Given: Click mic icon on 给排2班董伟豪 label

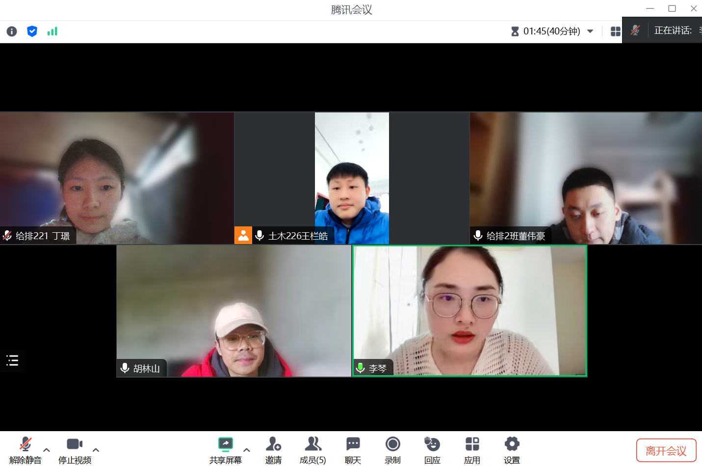Looking at the screenshot, I should coord(478,236).
